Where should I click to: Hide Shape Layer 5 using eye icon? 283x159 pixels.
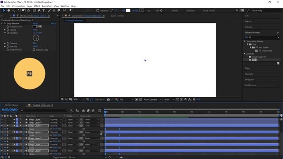click(2, 125)
